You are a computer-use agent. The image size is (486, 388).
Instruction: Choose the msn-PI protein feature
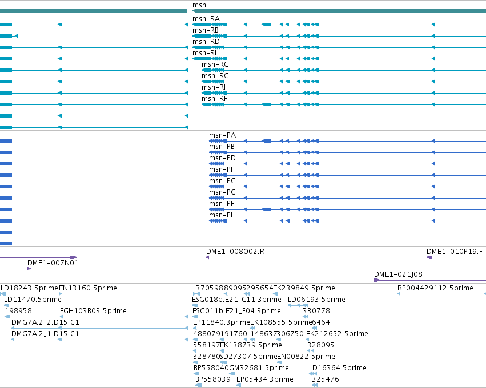click(220, 170)
